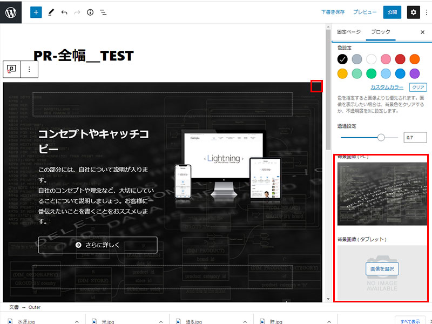Select the pencil tools icon
432x324 pixels.
(x=51, y=12)
